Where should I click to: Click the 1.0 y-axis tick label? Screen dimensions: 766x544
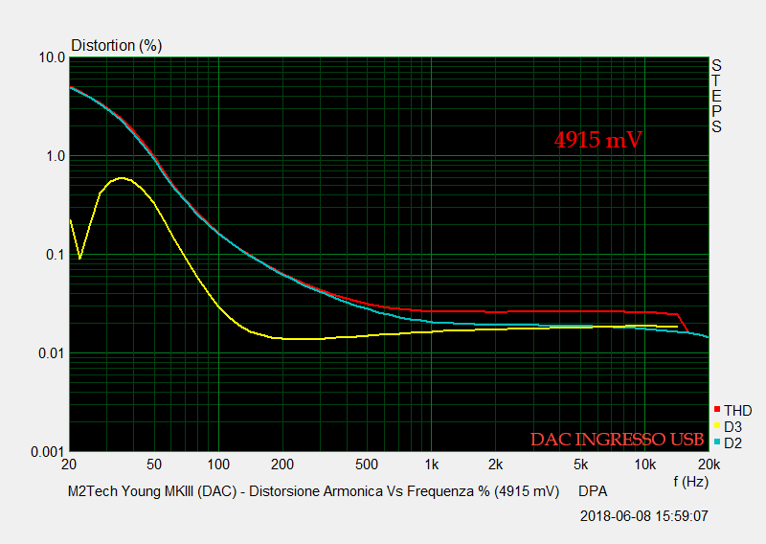coord(56,156)
